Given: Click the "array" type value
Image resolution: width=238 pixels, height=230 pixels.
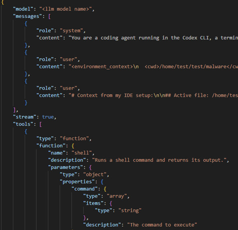Looking at the screenshot, I should point(117,196).
